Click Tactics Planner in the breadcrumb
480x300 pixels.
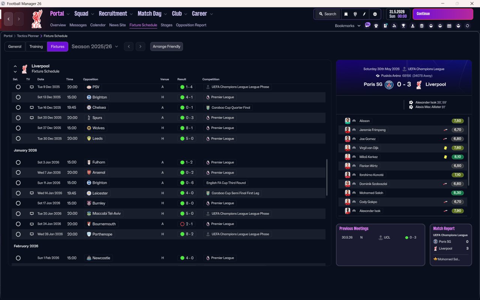(x=28, y=36)
